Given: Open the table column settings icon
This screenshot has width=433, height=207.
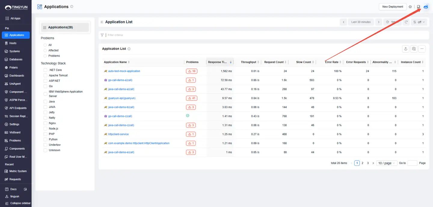Looking at the screenshot, I should [414, 49].
